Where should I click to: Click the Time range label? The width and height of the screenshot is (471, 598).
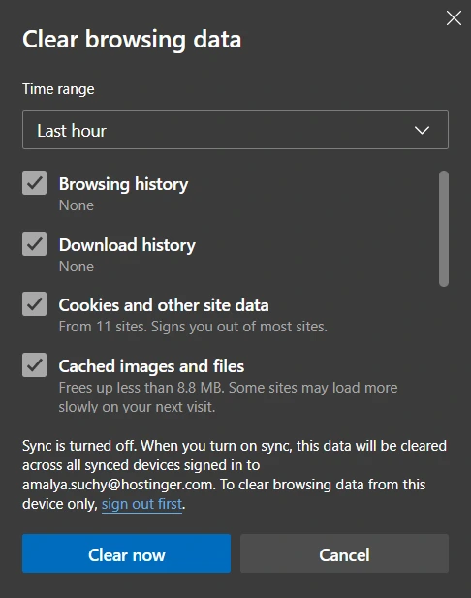tap(58, 89)
